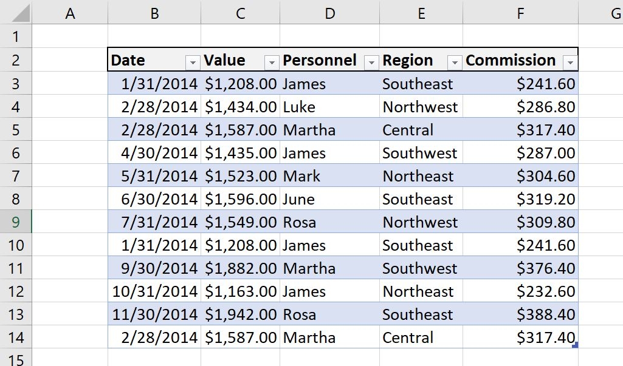Click the Central region cell in row 5
The image size is (623, 366).
pos(421,129)
